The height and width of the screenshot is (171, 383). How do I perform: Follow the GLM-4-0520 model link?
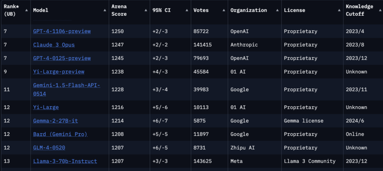49,148
